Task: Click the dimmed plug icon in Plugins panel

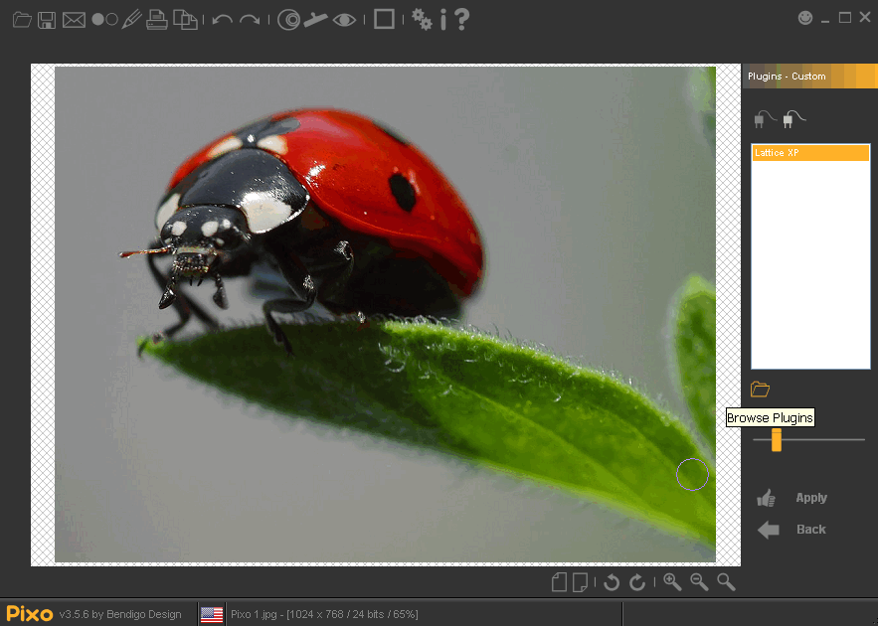Action: pos(765,119)
